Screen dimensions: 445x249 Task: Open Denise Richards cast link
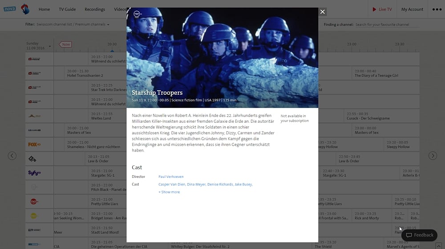pos(220,185)
